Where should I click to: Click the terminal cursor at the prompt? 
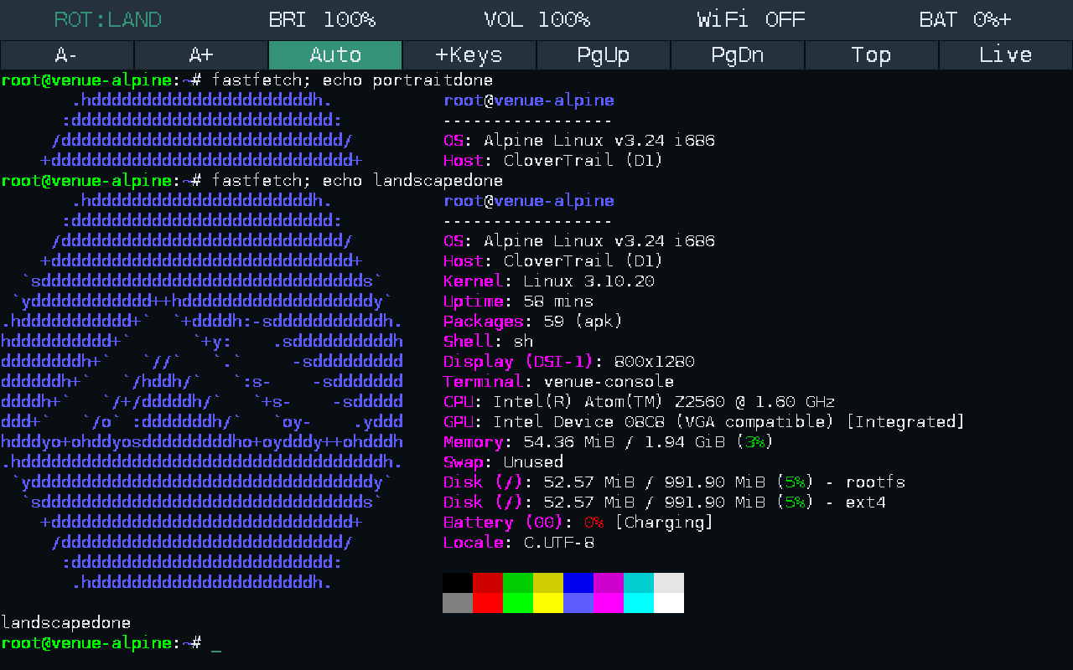(x=216, y=644)
